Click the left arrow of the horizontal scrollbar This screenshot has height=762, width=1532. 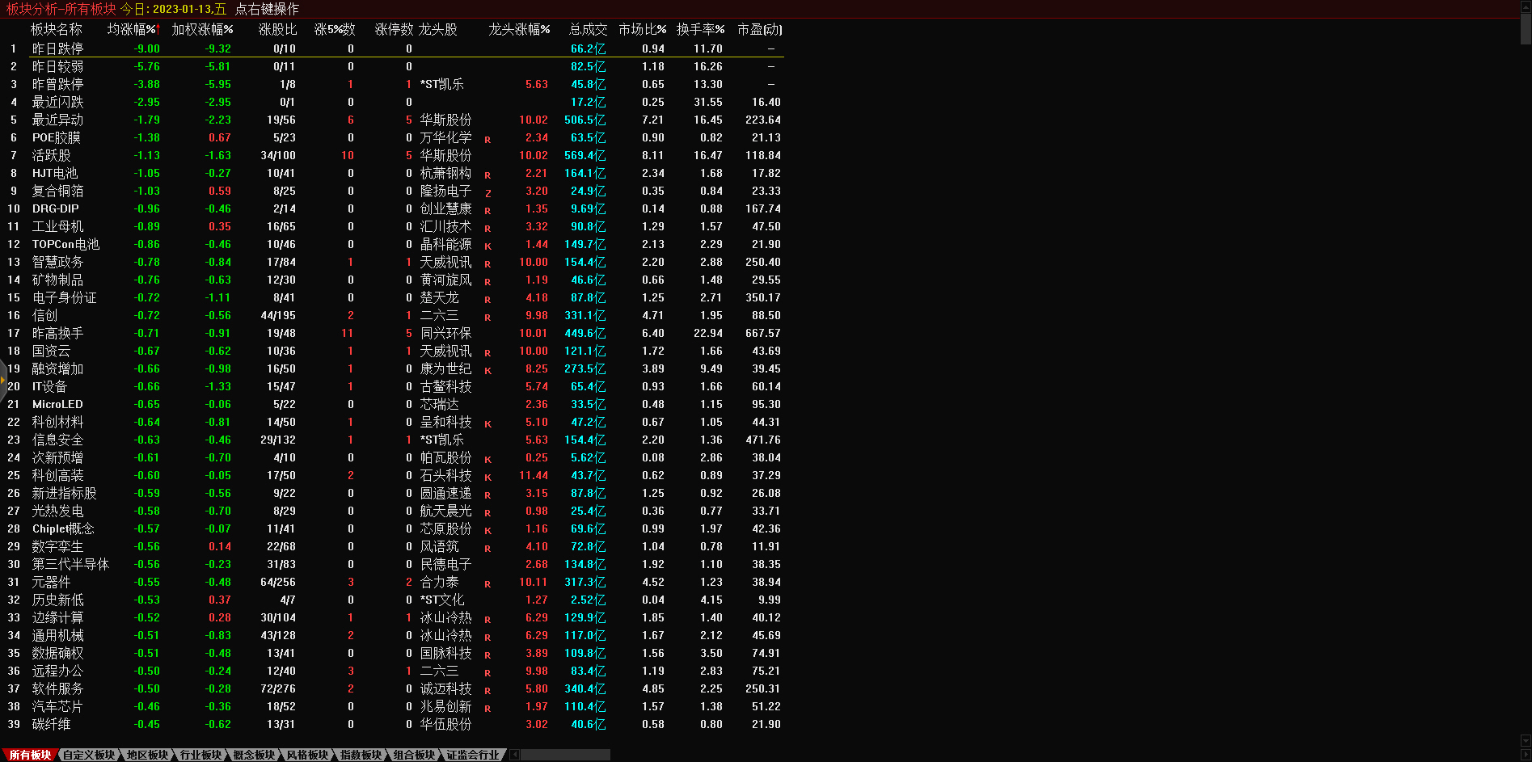515,755
